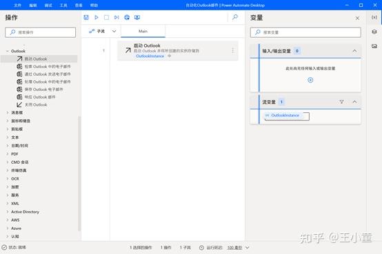Expand the XML actions group
The image size is (382, 254).
click(8, 203)
